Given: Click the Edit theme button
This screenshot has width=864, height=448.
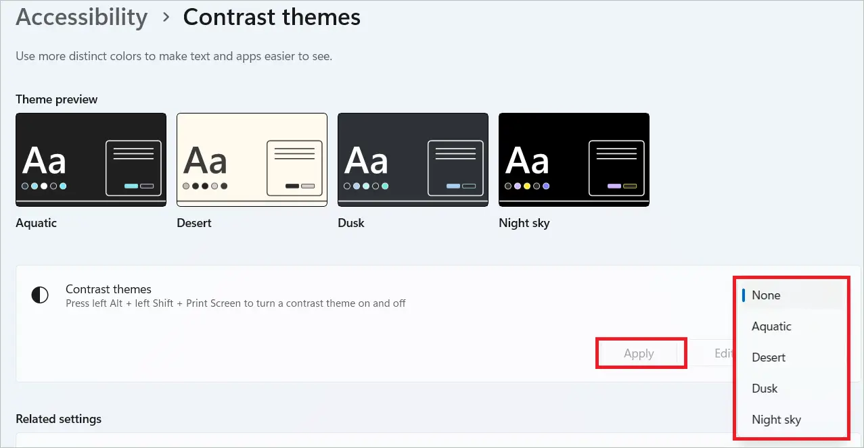Looking at the screenshot, I should pos(723,353).
